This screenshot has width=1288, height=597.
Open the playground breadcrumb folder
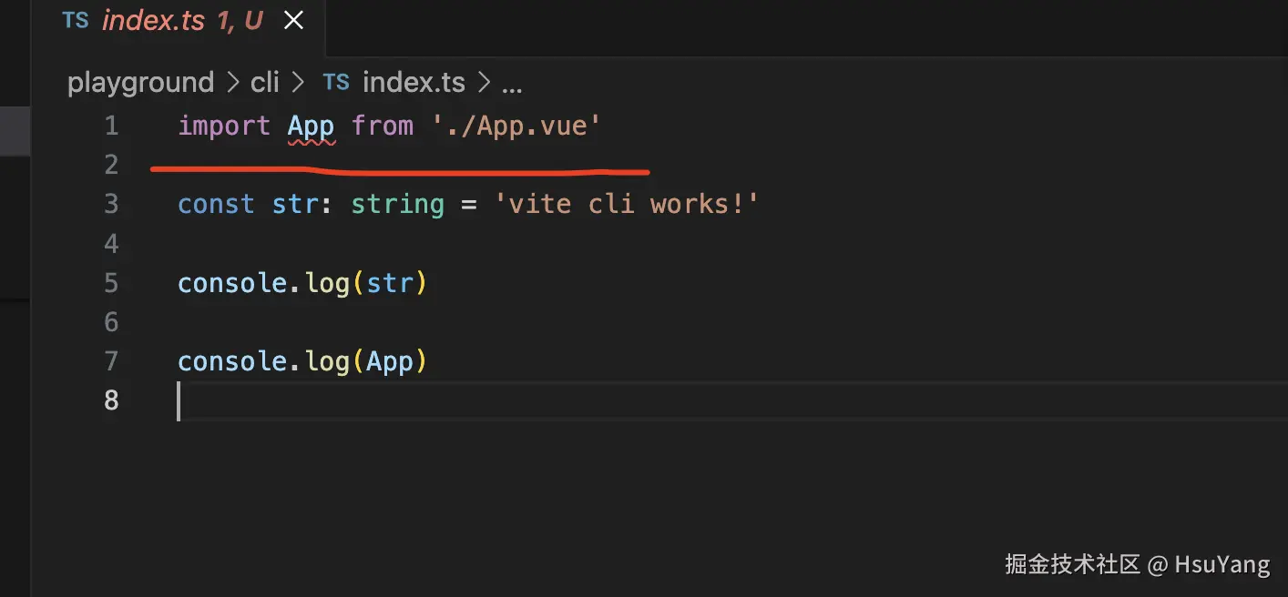point(140,83)
